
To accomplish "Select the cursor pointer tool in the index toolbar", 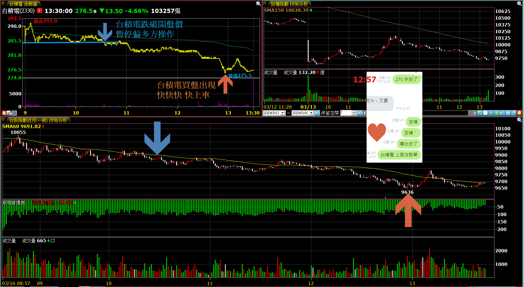I will 480,113.
